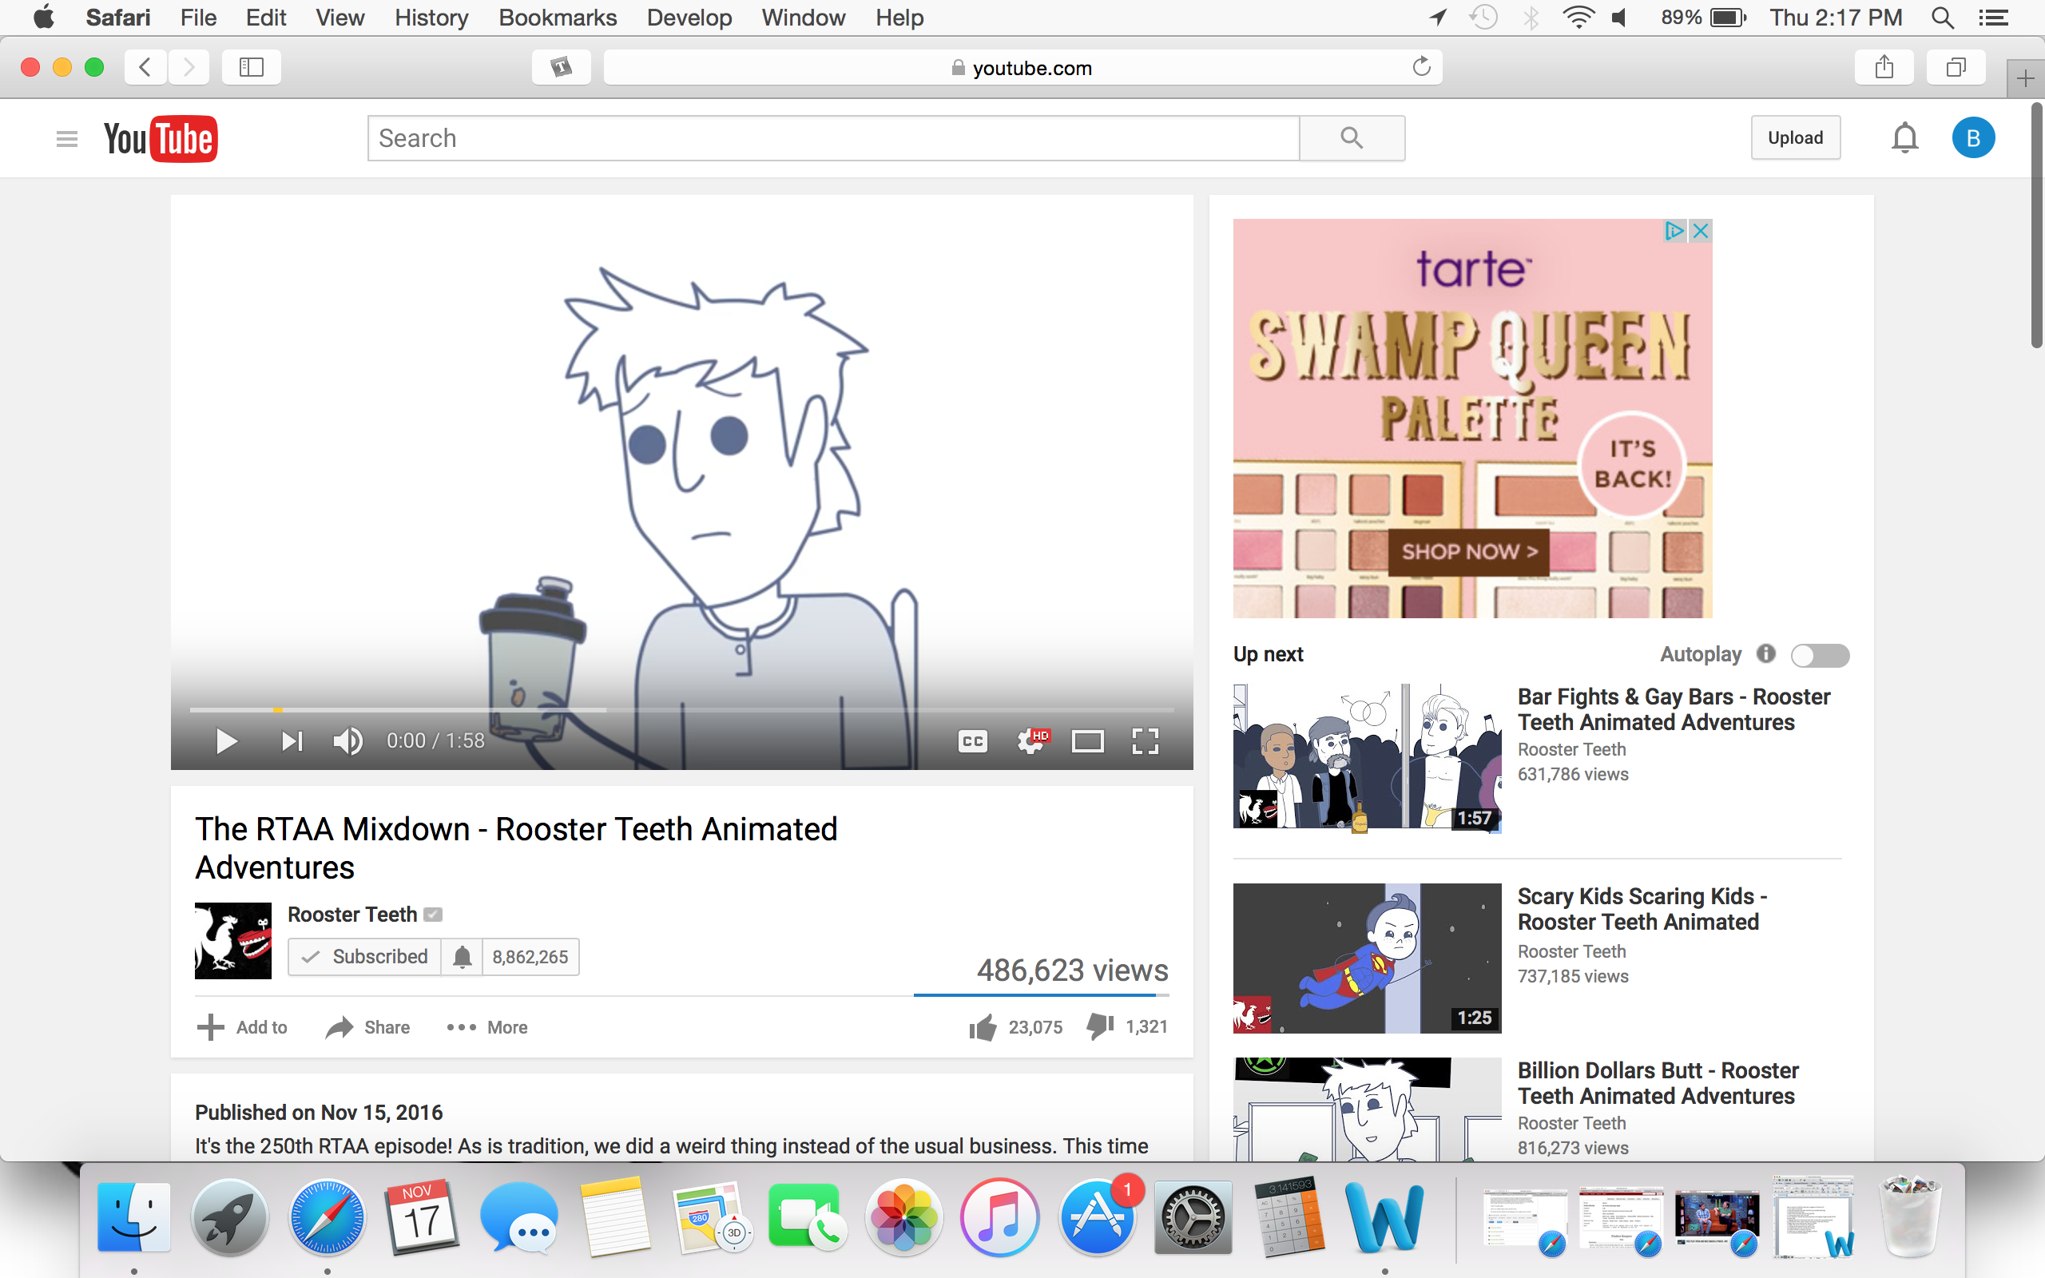
Task: Seek on the video progress bar
Action: (x=682, y=710)
